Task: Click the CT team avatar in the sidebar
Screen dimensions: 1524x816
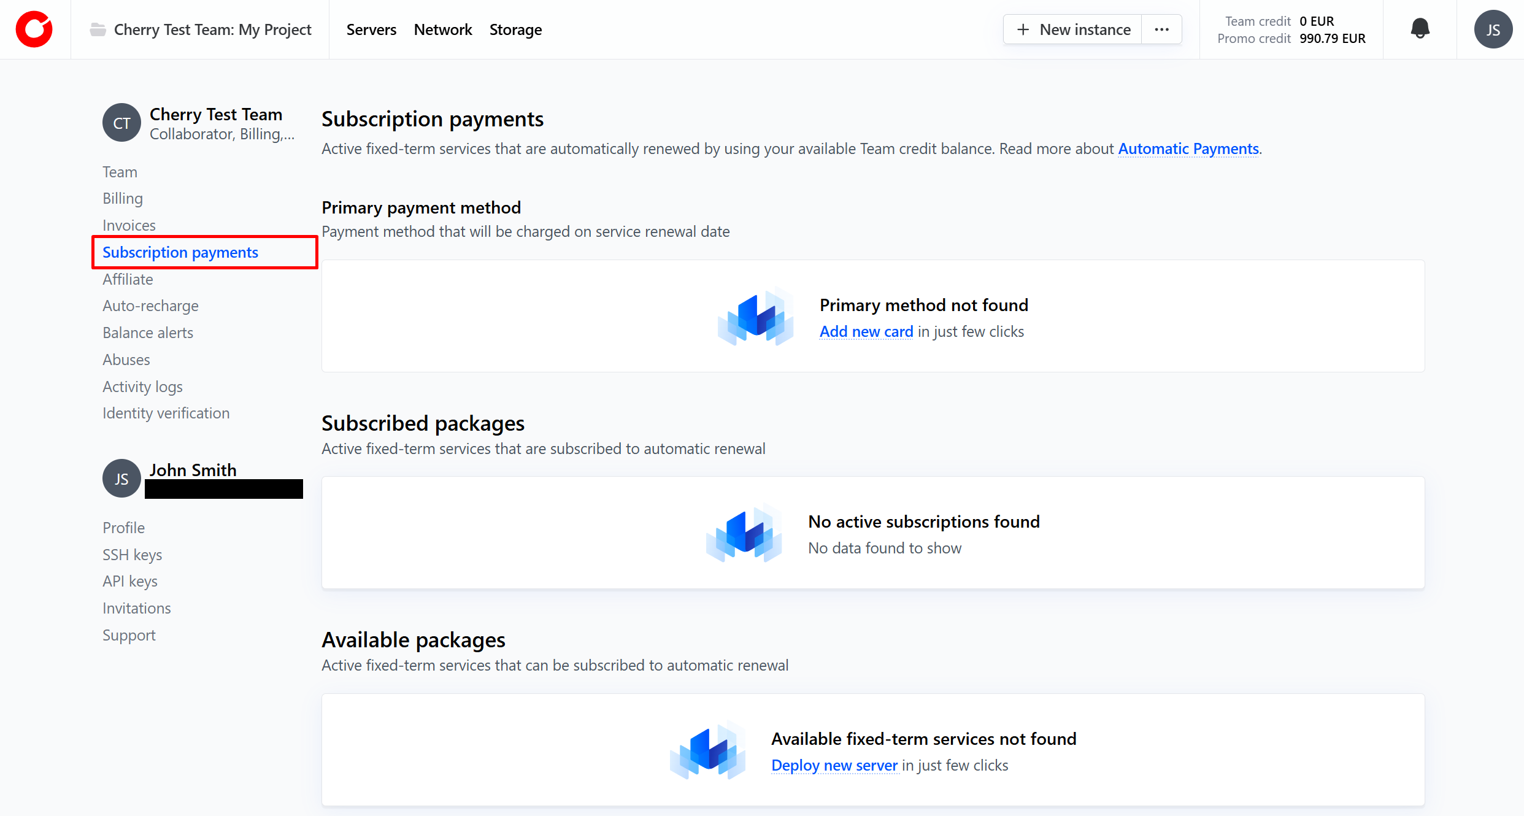Action: (121, 123)
